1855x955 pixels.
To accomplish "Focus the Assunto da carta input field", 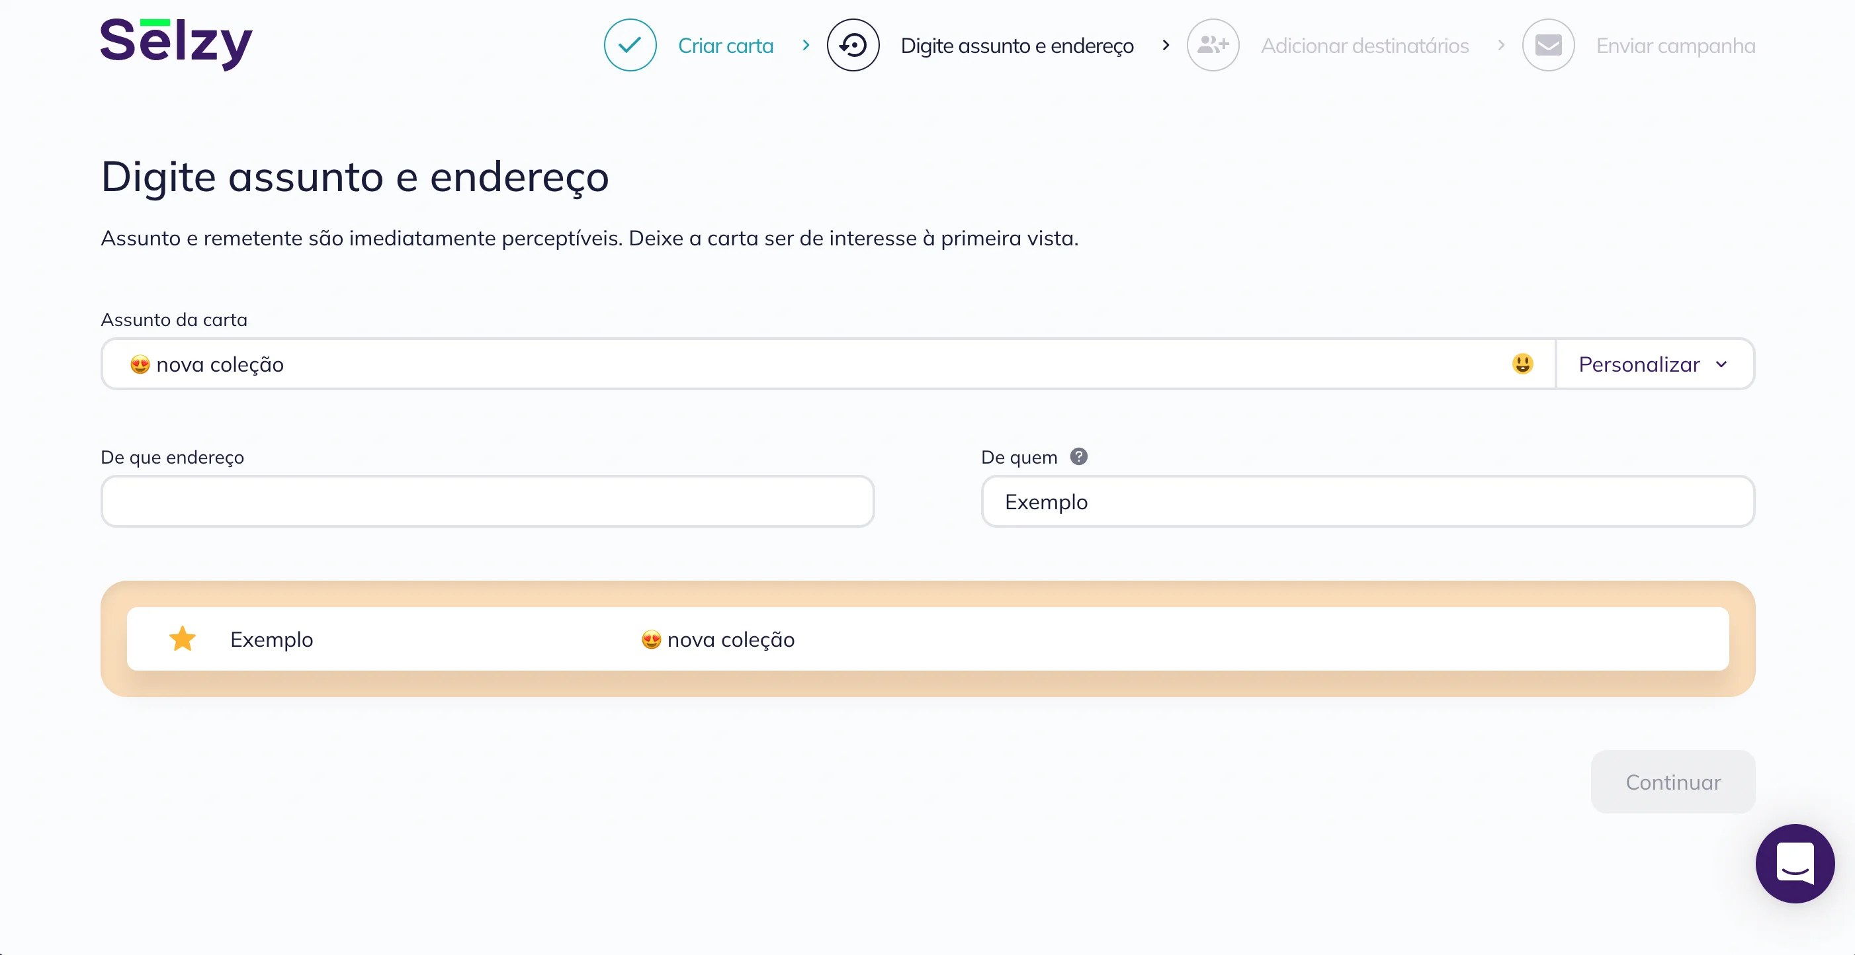I will [x=828, y=364].
